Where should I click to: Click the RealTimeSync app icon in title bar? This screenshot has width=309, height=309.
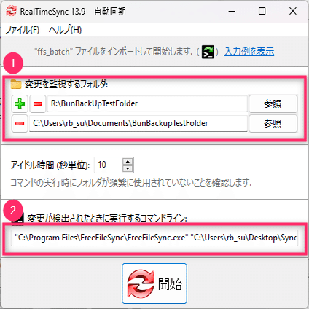pyautogui.click(x=11, y=11)
